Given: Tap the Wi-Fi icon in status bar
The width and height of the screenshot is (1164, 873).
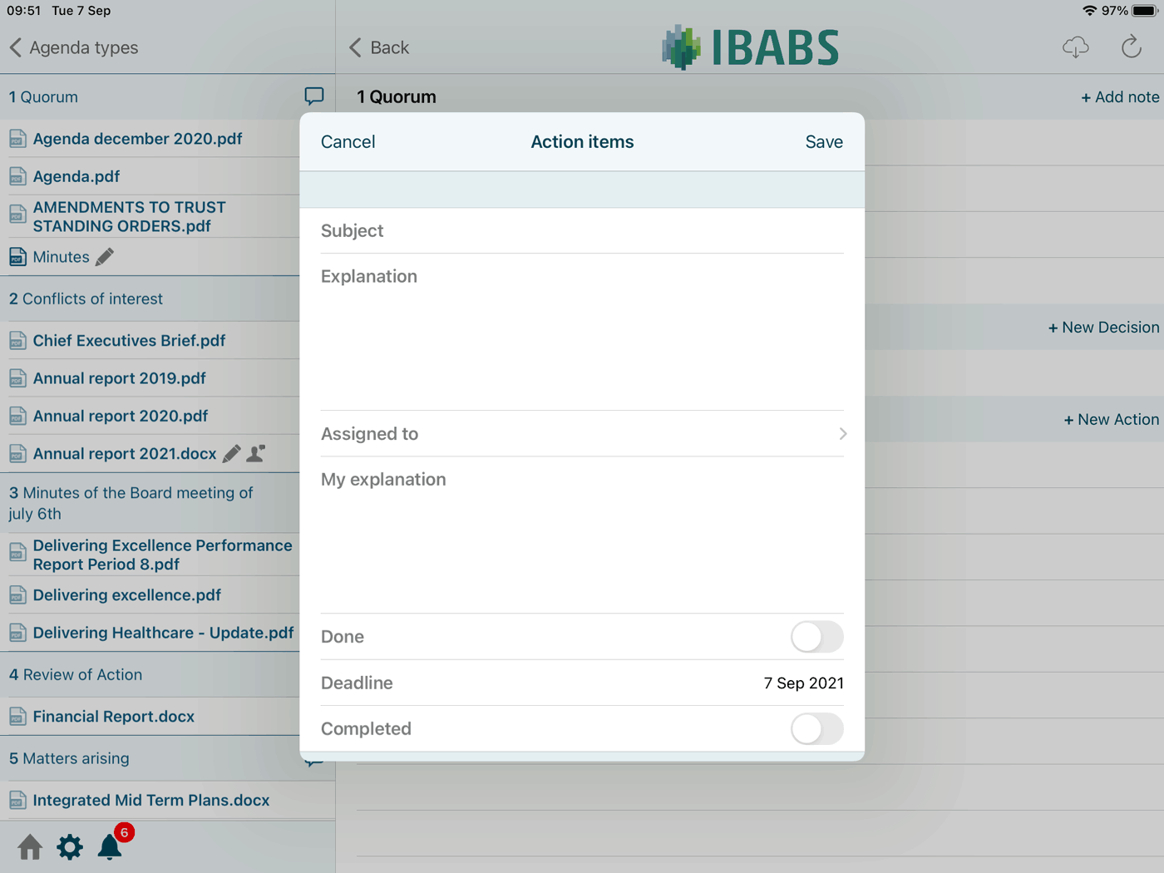Looking at the screenshot, I should click(x=1089, y=11).
